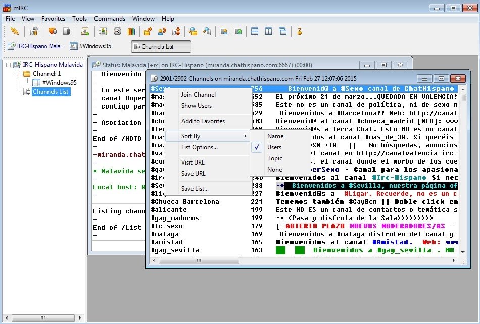The width and height of the screenshot is (480, 324).
Task: Choose Visit URL in context menu
Action: pos(208,163)
